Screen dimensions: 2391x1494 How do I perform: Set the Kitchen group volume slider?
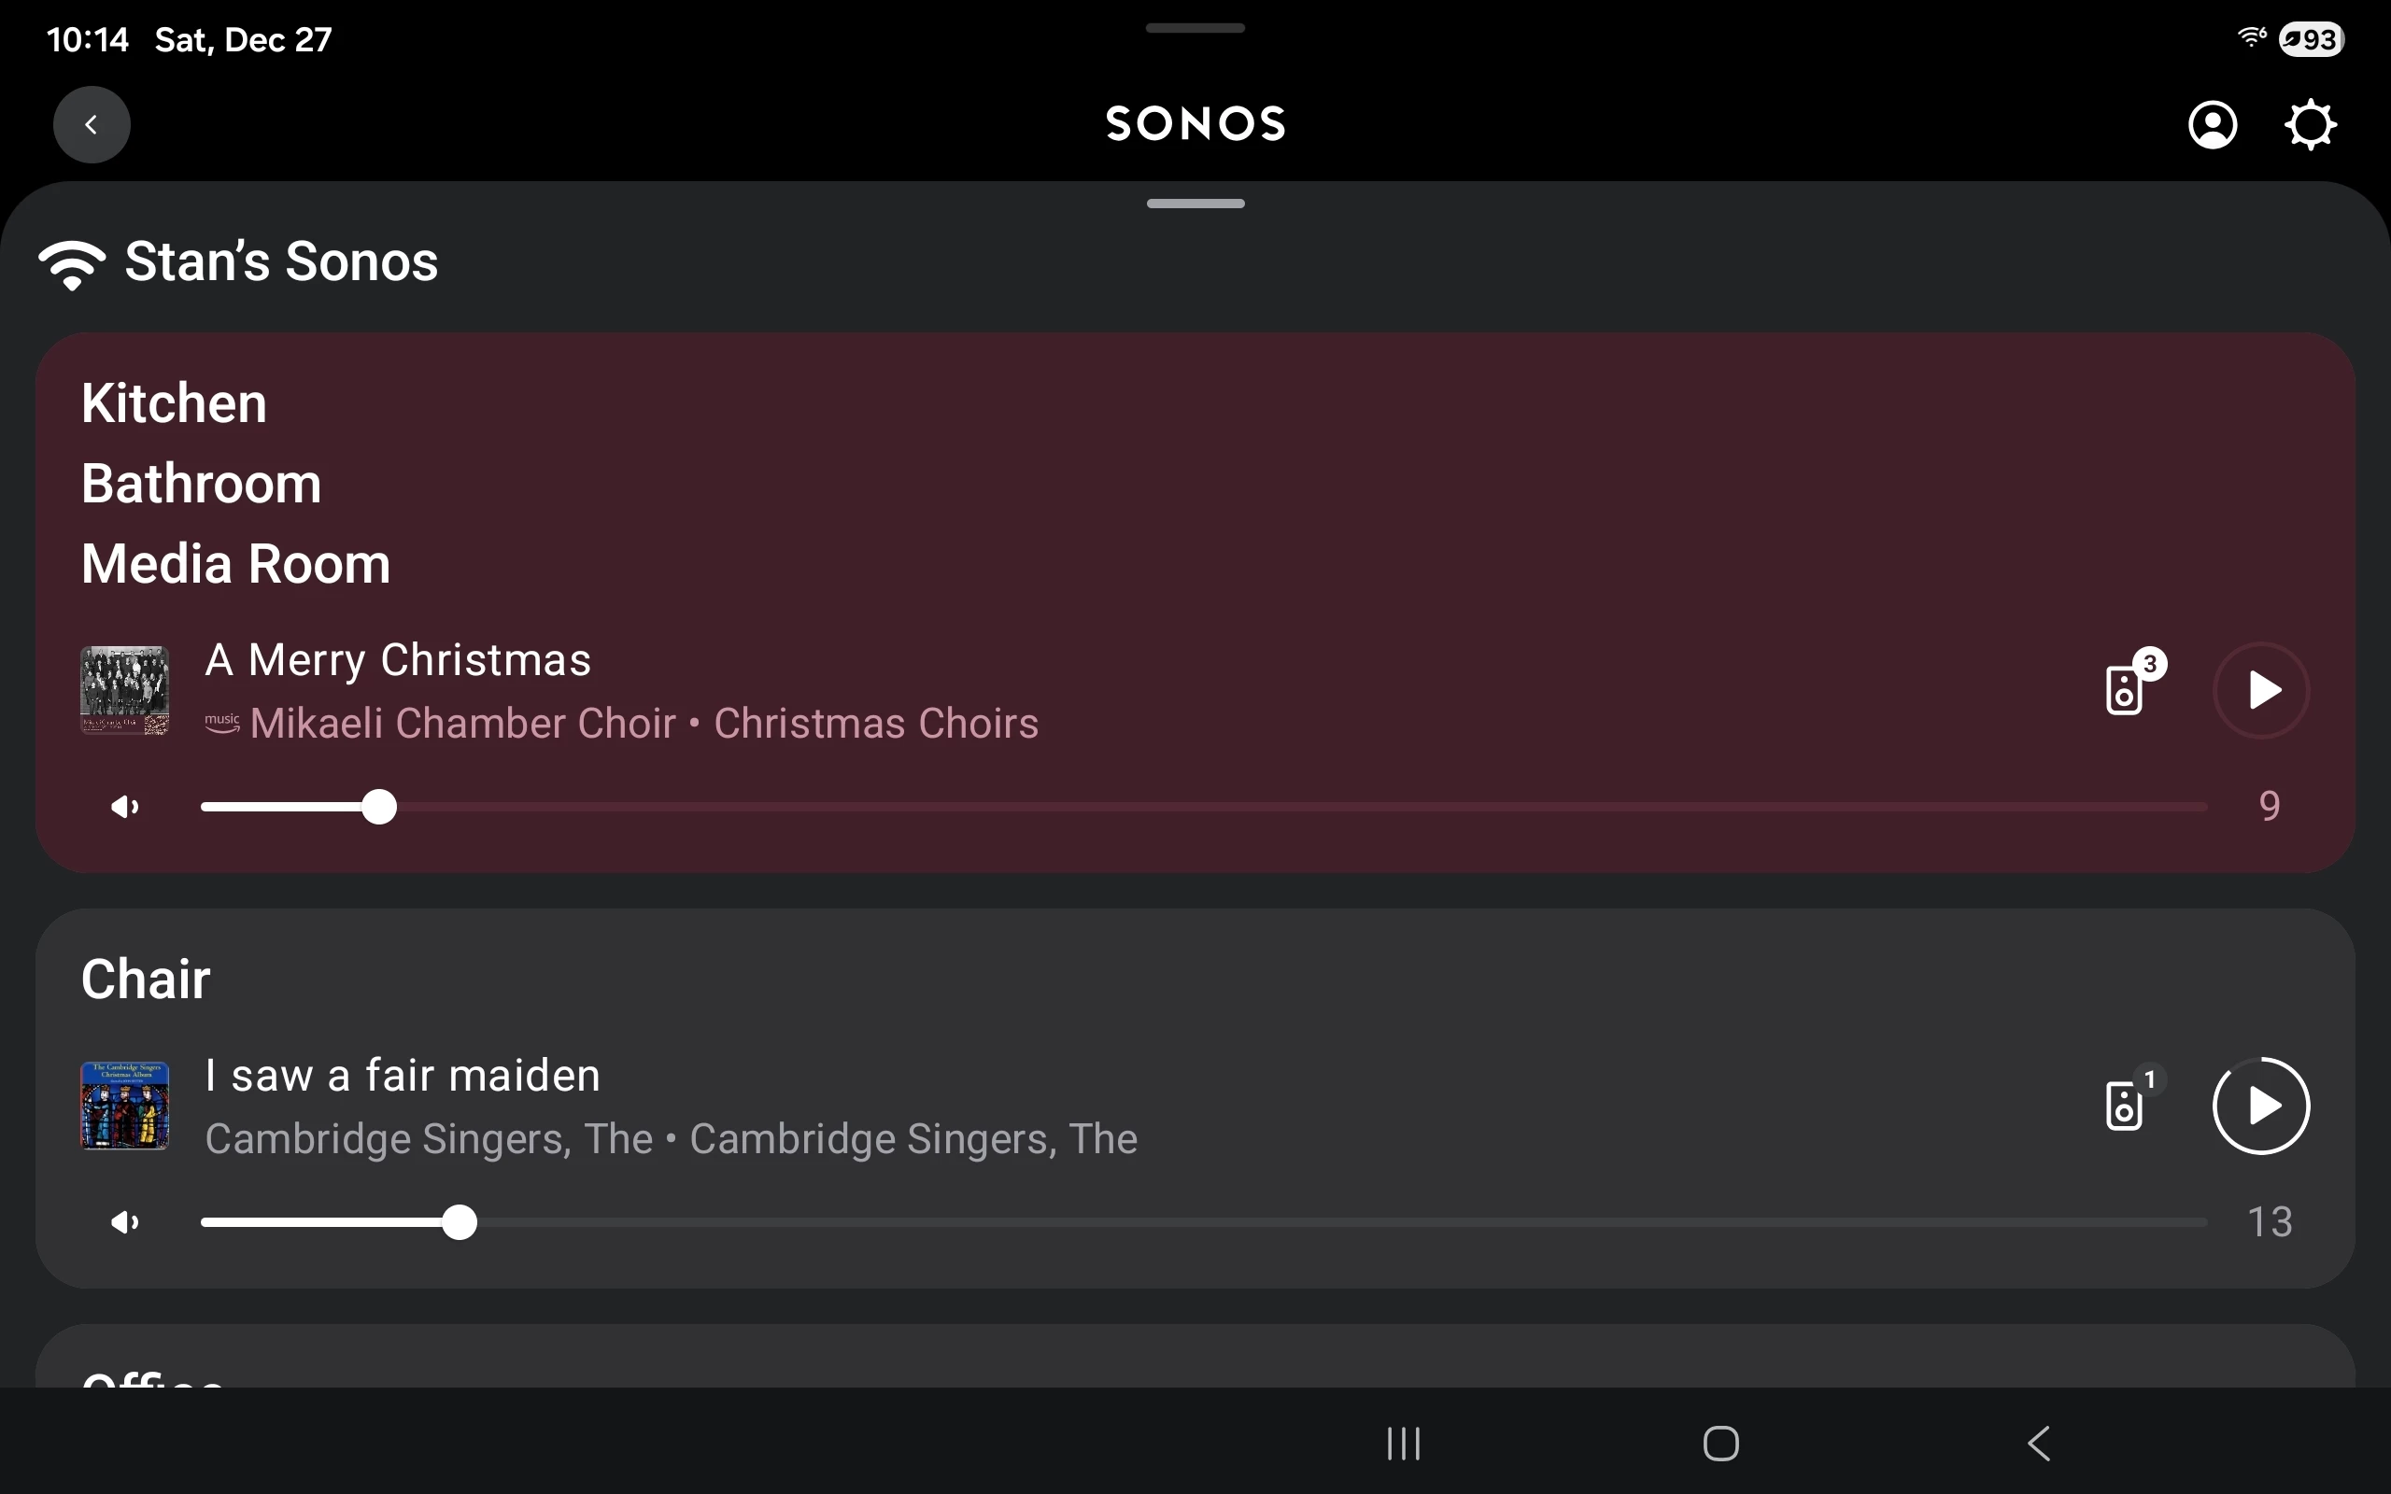click(x=378, y=808)
